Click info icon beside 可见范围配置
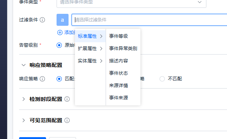The height and width of the screenshot is (139, 227). click(67, 120)
